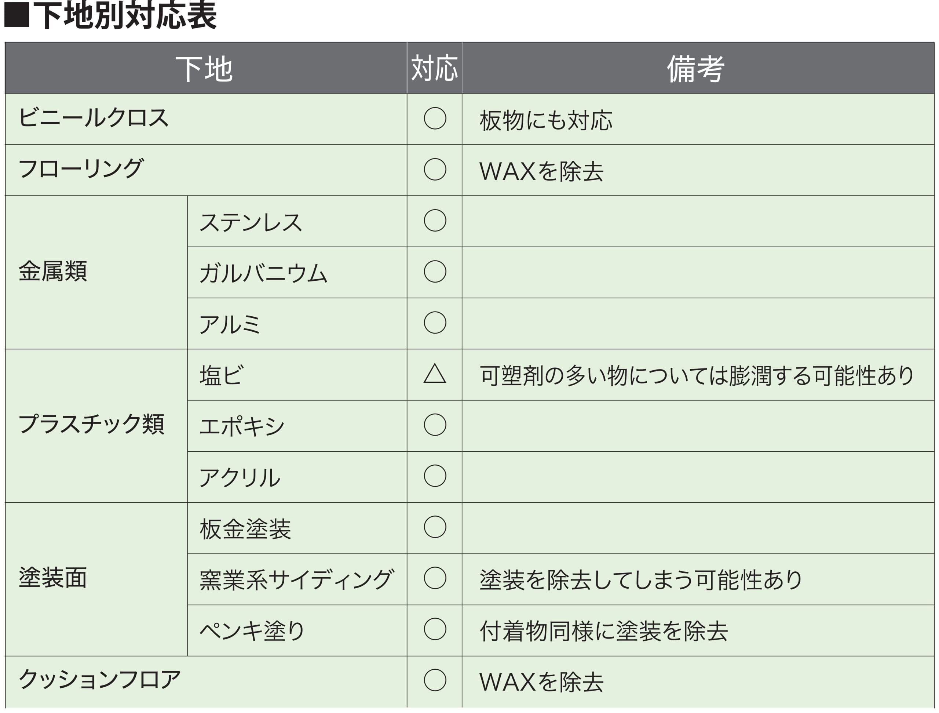The width and height of the screenshot is (939, 713).
Task: Click the エポキシ cell
Action: tap(242, 426)
